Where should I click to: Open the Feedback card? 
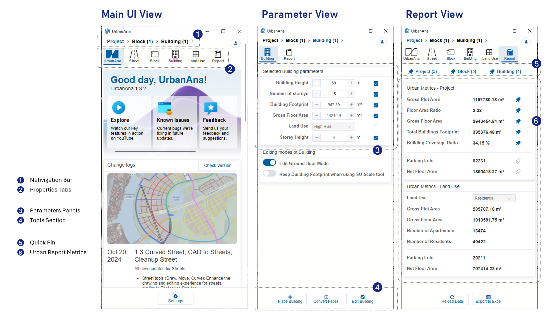click(218, 122)
